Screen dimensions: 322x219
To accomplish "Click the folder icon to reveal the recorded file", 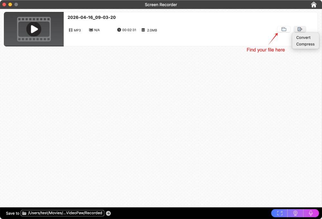I will pos(284,29).
